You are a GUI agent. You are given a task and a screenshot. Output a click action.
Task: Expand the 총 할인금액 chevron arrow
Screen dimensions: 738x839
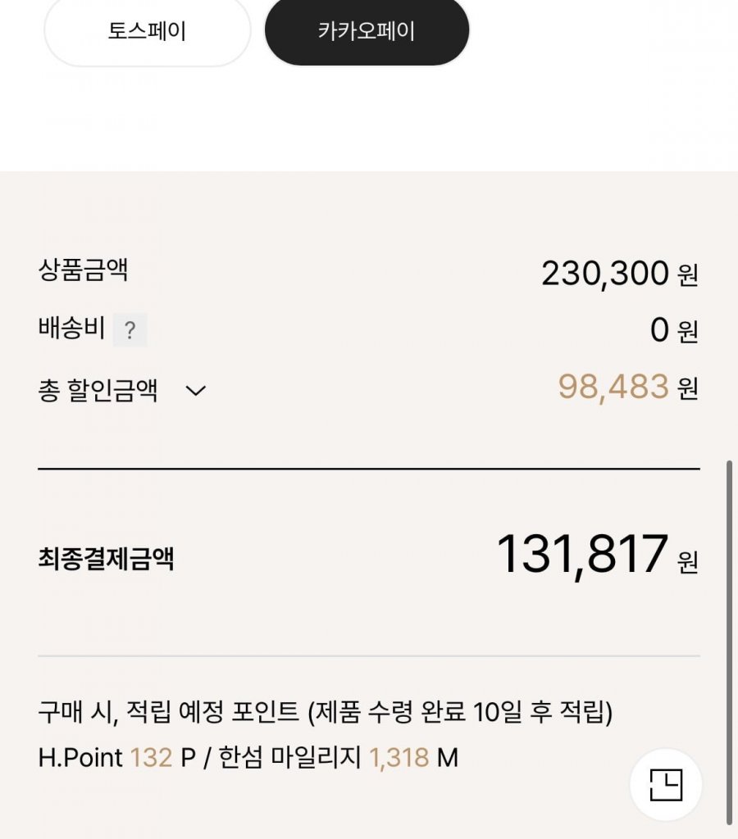[195, 390]
